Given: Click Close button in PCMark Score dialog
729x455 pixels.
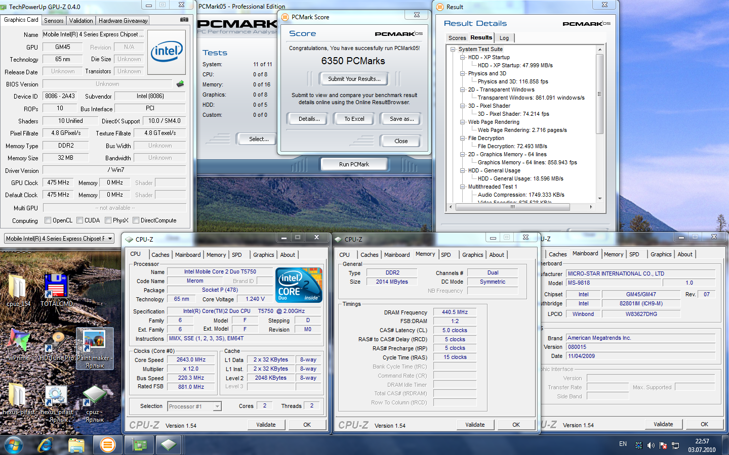Looking at the screenshot, I should pyautogui.click(x=401, y=141).
